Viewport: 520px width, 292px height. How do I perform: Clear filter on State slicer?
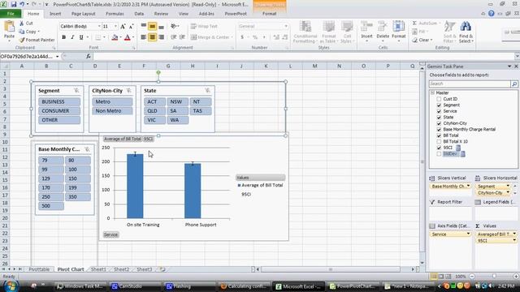click(207, 90)
